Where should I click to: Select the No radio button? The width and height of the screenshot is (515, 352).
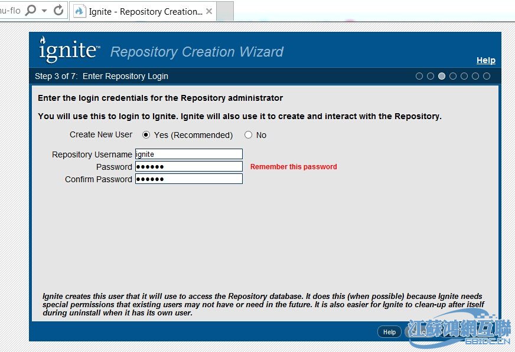(248, 135)
